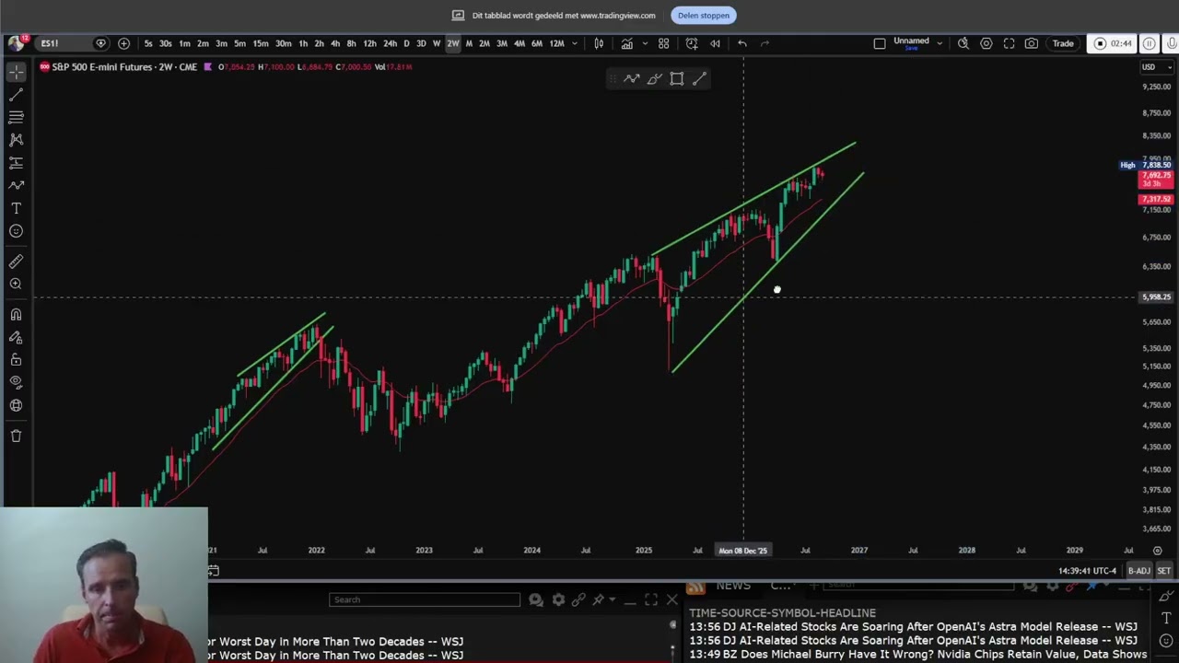The image size is (1179, 663).
Task: Enter fullscreen chart mode
Action: (x=1009, y=43)
